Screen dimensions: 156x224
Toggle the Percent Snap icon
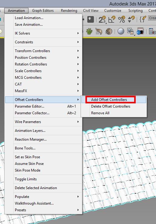coord(121,19)
